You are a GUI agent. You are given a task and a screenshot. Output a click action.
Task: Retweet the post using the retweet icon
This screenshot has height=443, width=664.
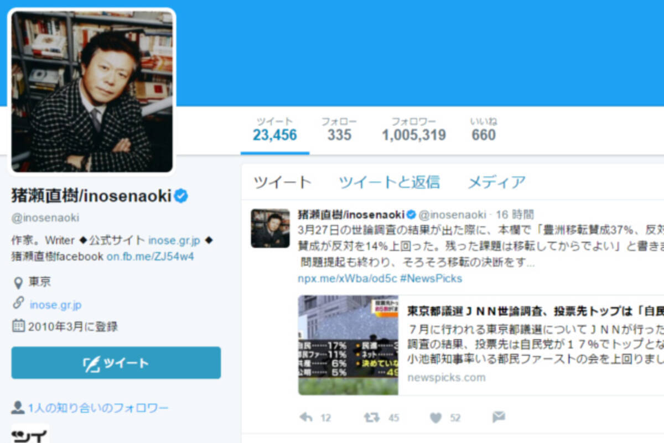click(x=371, y=418)
